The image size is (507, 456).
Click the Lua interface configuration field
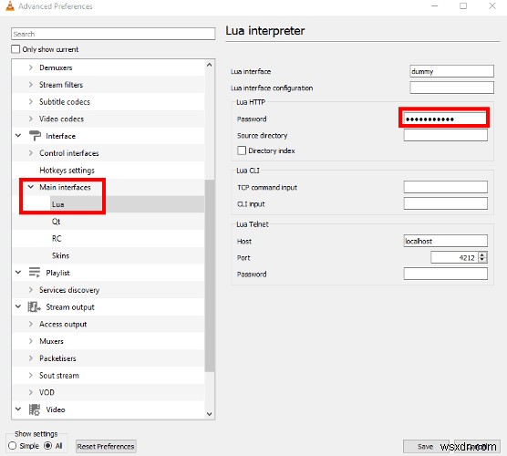click(451, 88)
